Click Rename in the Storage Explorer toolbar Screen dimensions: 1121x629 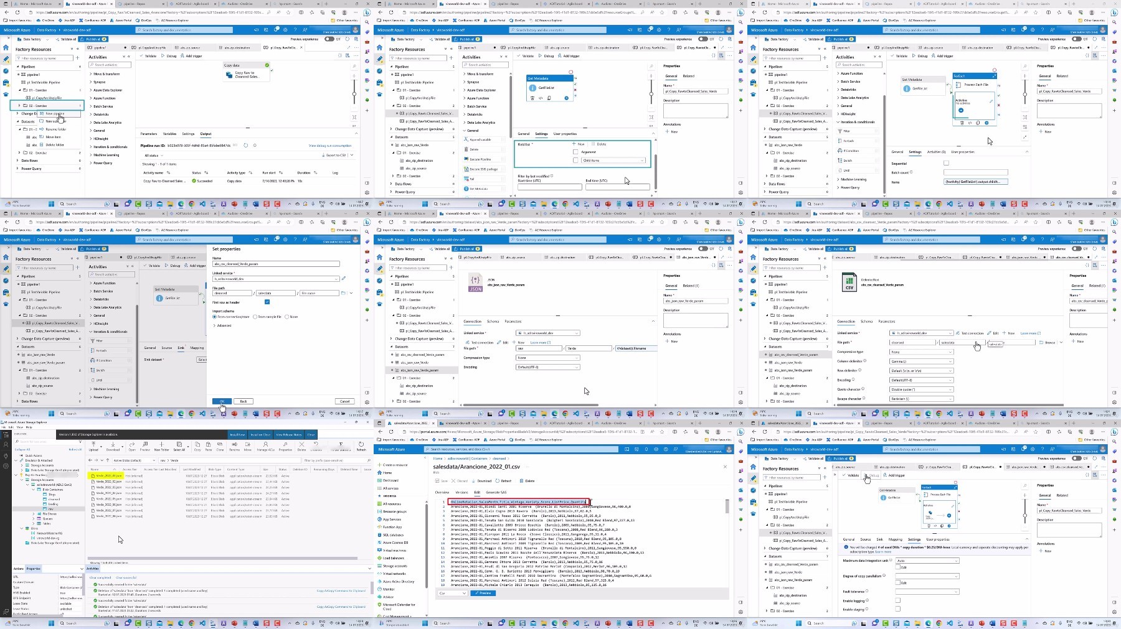click(x=235, y=446)
